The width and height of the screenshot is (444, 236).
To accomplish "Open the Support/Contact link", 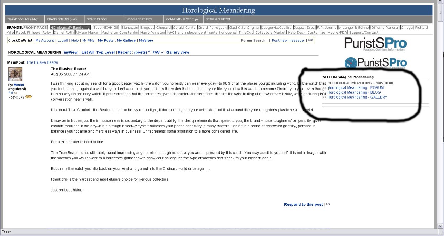I will [364, 32].
